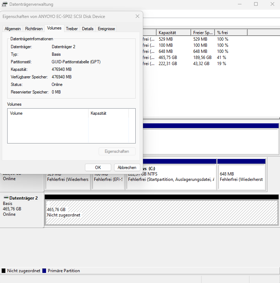Click the 648 MB capacity cell in list
The width and height of the screenshot is (280, 283).
click(166, 51)
